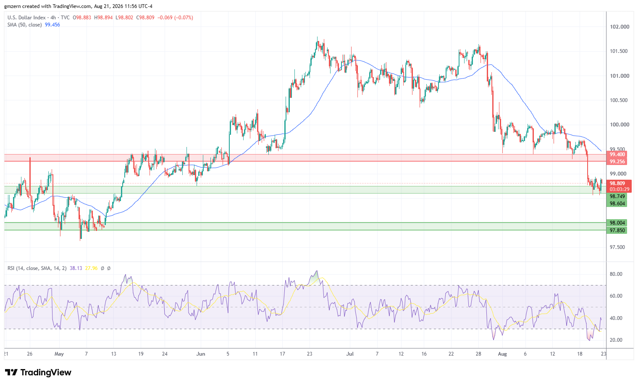Screen dimensions: 638x385
Task: Click the SMA value 99.456
Action: tap(53, 25)
